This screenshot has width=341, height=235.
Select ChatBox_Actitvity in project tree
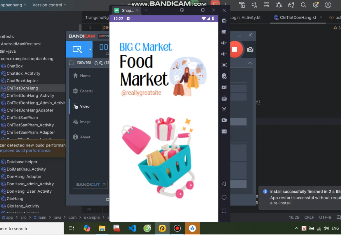(23, 73)
